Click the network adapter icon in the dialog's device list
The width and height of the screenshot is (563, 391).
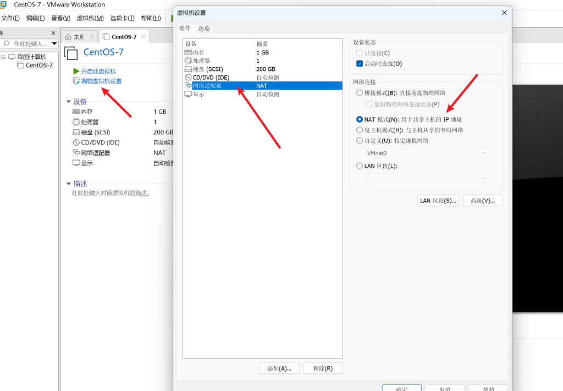tap(188, 86)
